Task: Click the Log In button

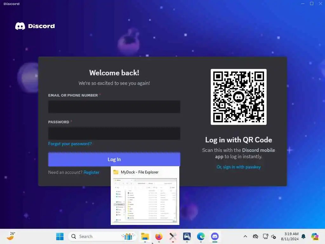Action: [x=114, y=159]
